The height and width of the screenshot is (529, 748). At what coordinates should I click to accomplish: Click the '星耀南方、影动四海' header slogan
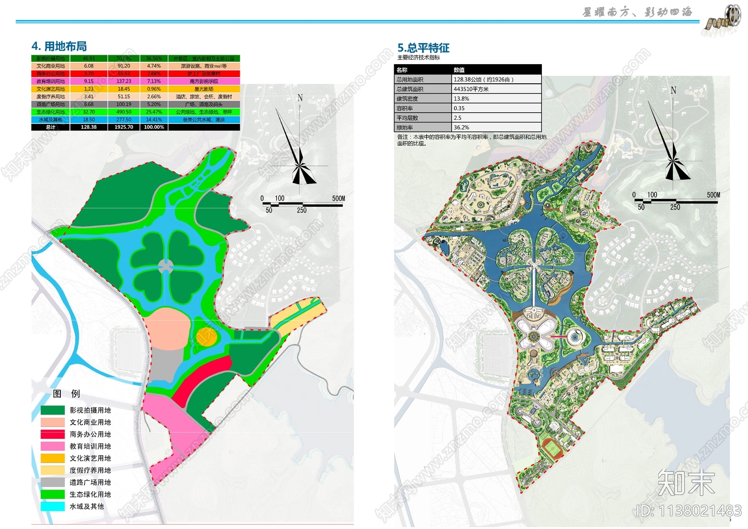pyautogui.click(x=637, y=12)
